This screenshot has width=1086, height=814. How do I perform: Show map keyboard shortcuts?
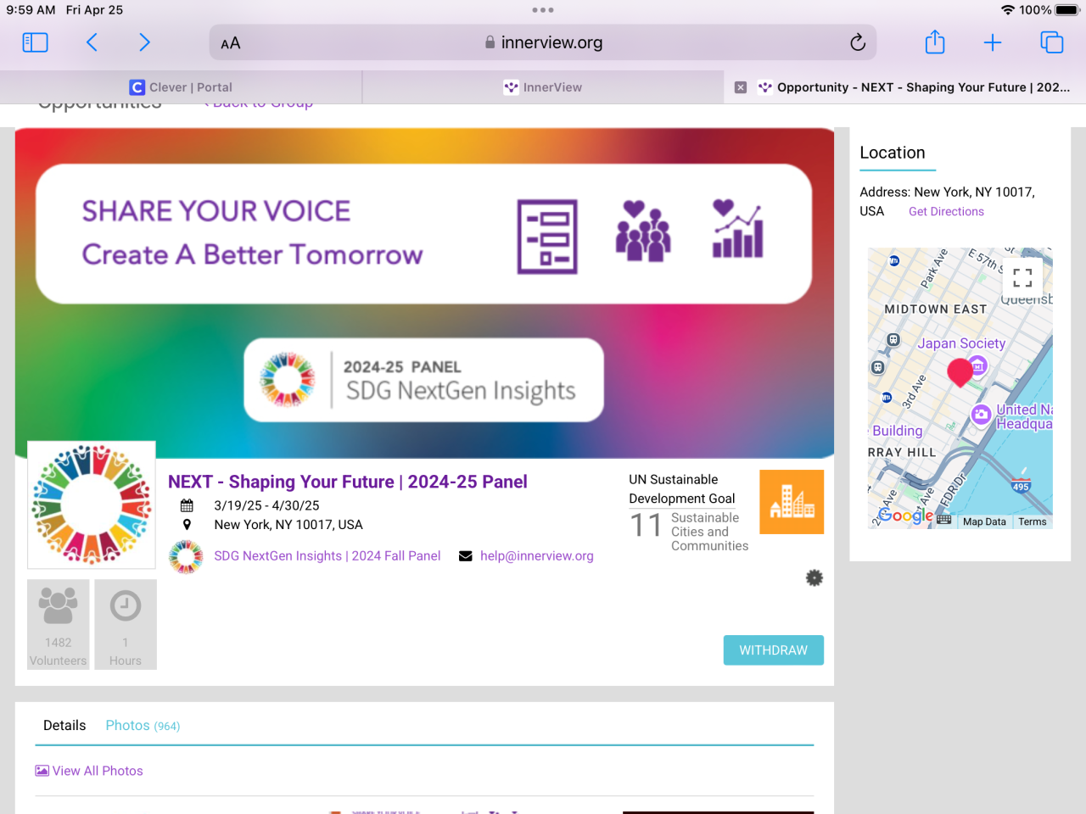click(944, 521)
